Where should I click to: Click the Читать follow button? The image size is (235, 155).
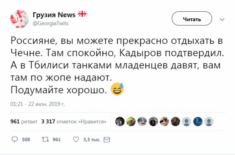192,18
